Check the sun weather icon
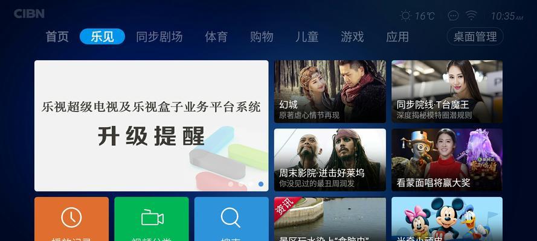Screen dimensions: 537x241 pyautogui.click(x=405, y=16)
